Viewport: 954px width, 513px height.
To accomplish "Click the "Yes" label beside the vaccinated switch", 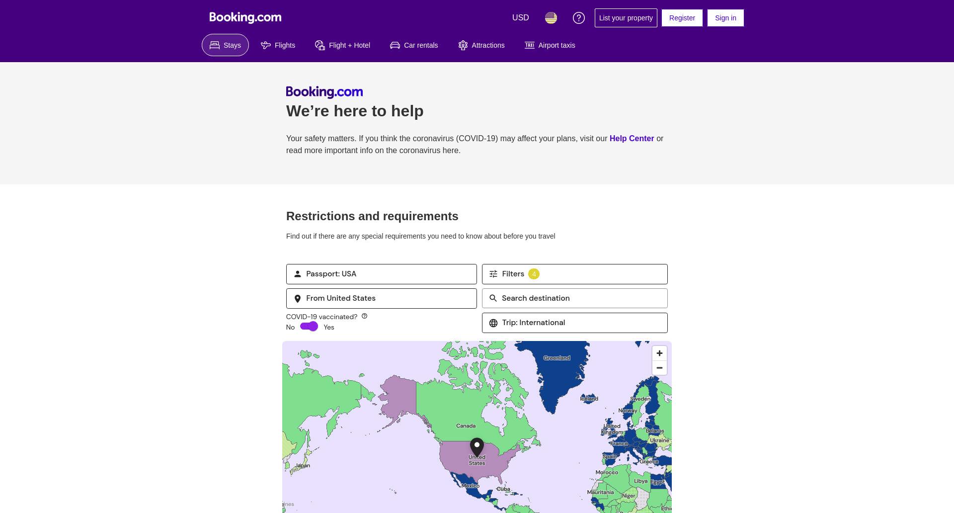I will pyautogui.click(x=329, y=327).
